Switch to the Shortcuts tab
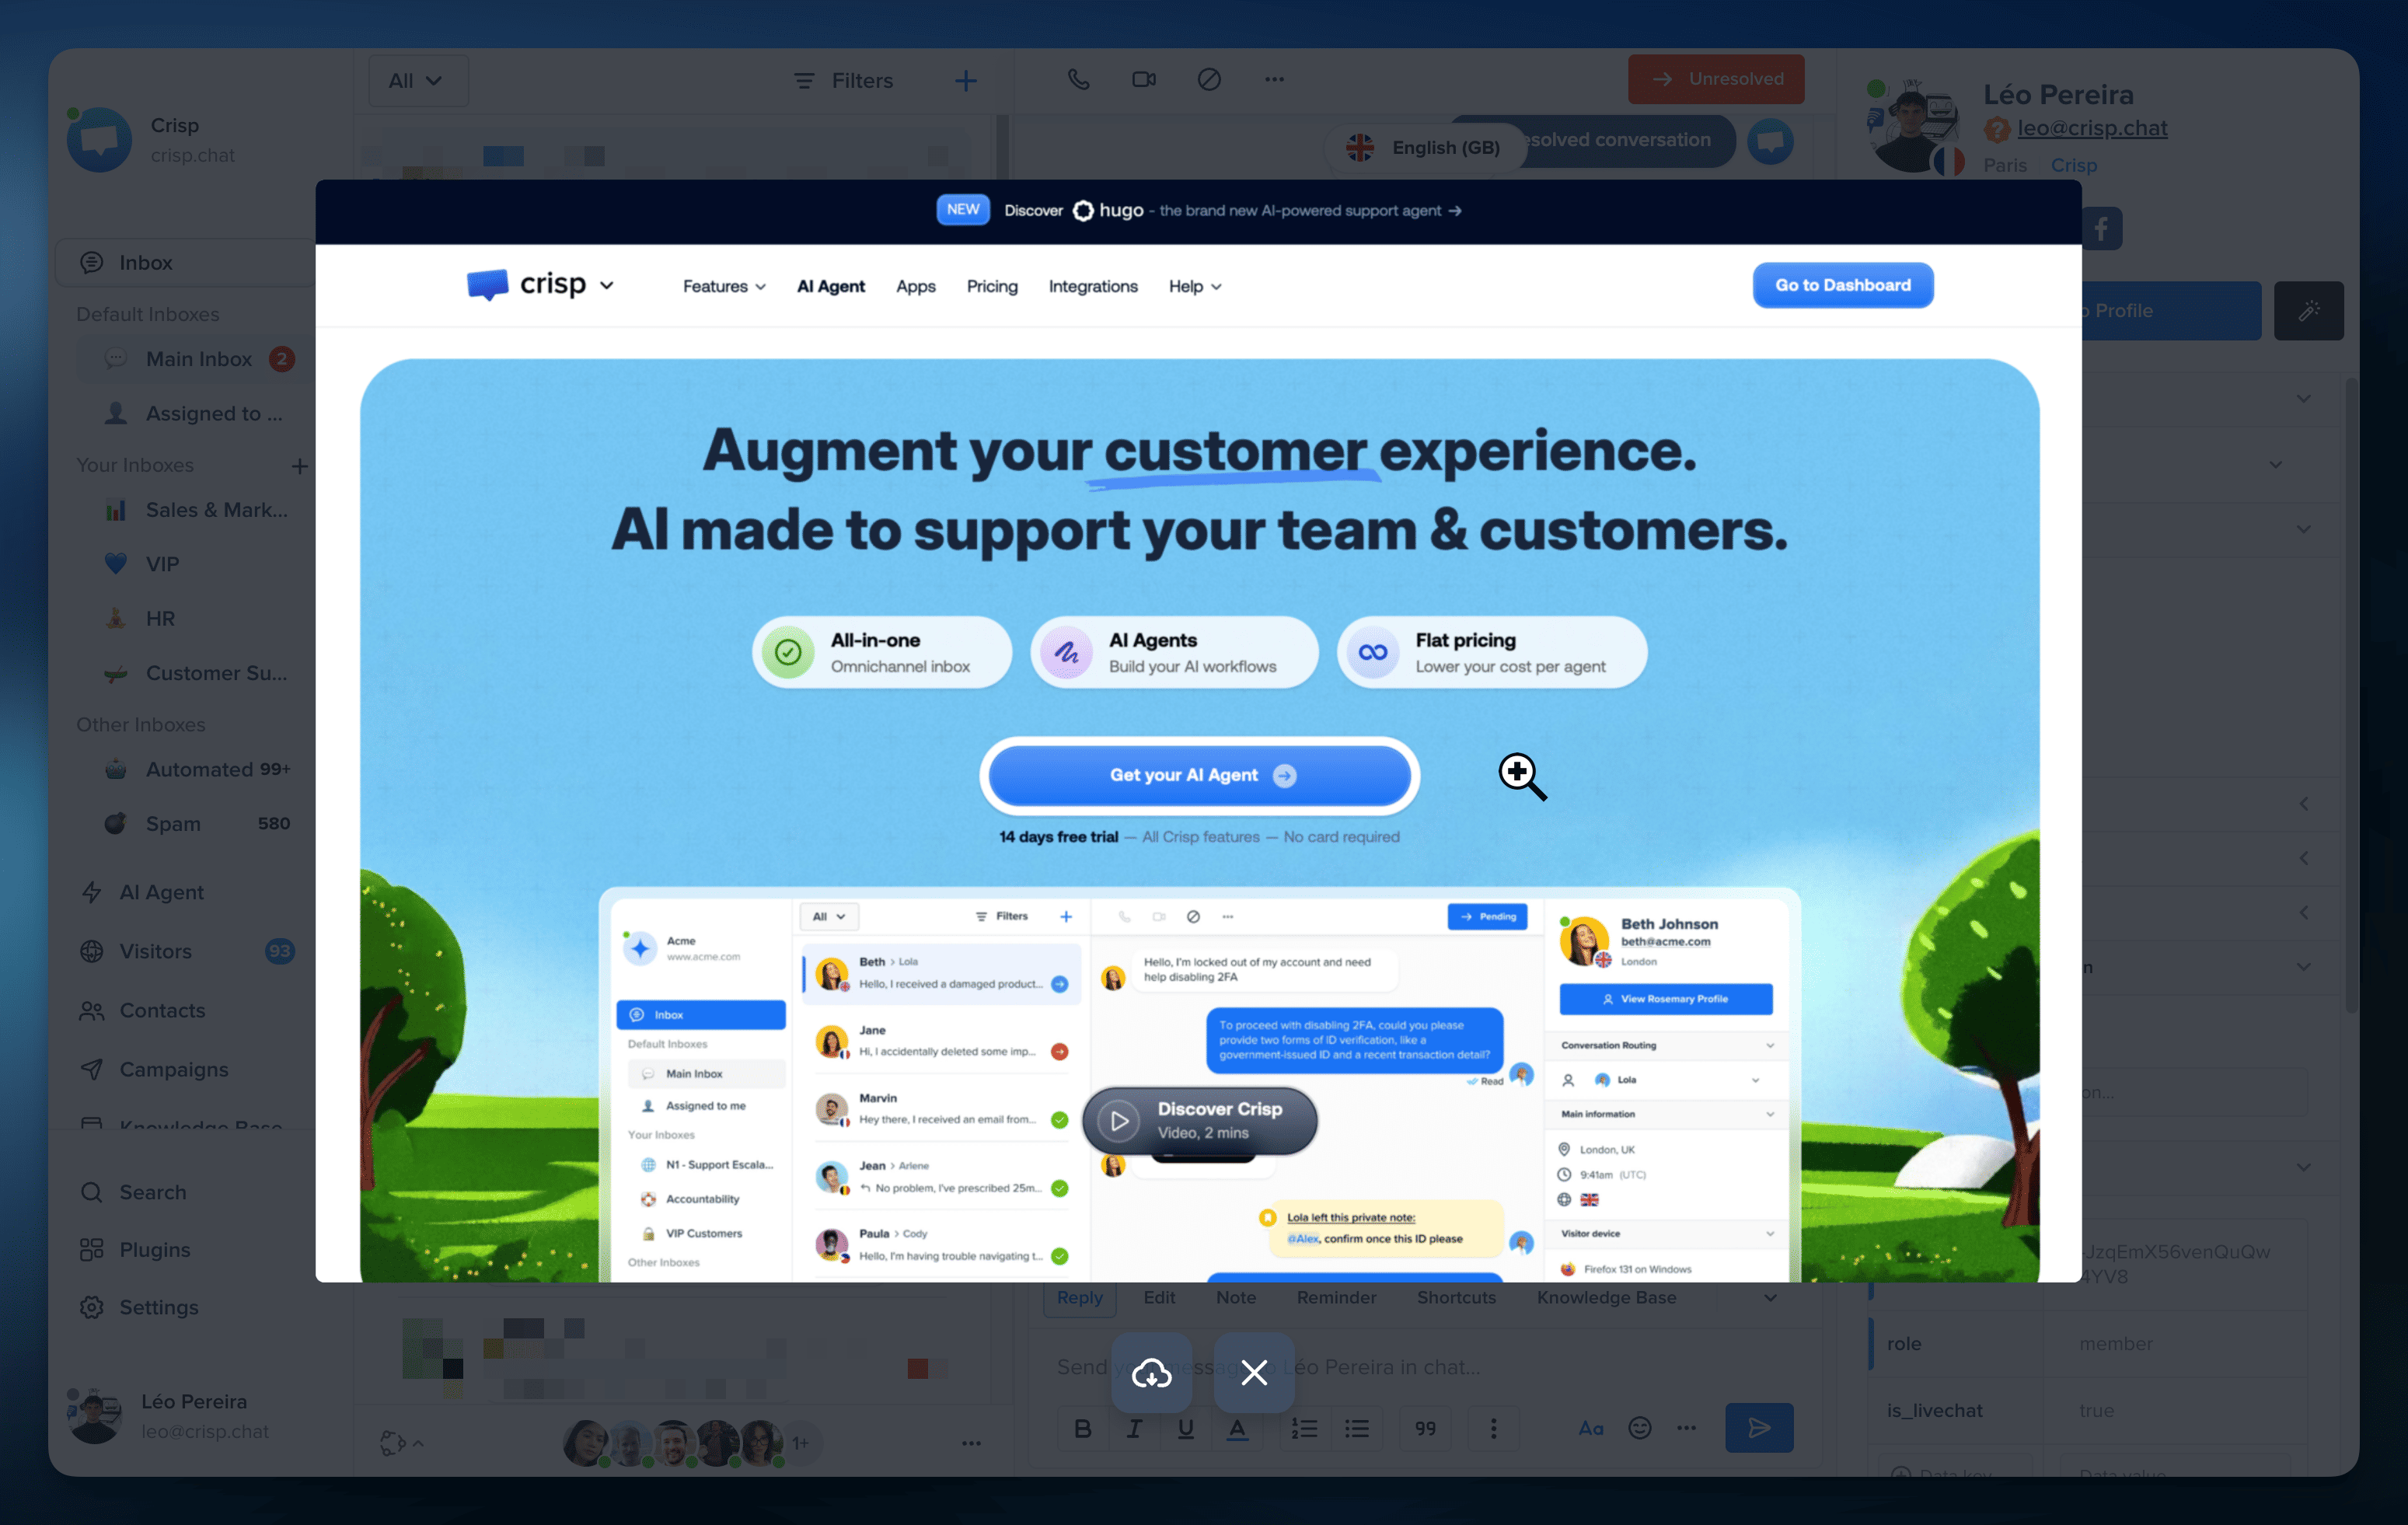The height and width of the screenshot is (1525, 2408). tap(1456, 1297)
